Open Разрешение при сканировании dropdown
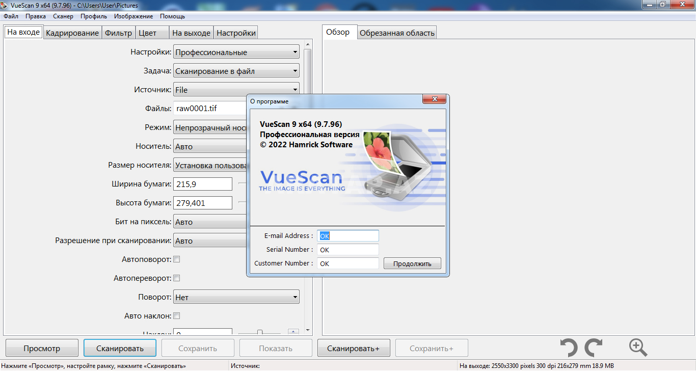Image resolution: width=696 pixels, height=371 pixels. click(x=210, y=241)
